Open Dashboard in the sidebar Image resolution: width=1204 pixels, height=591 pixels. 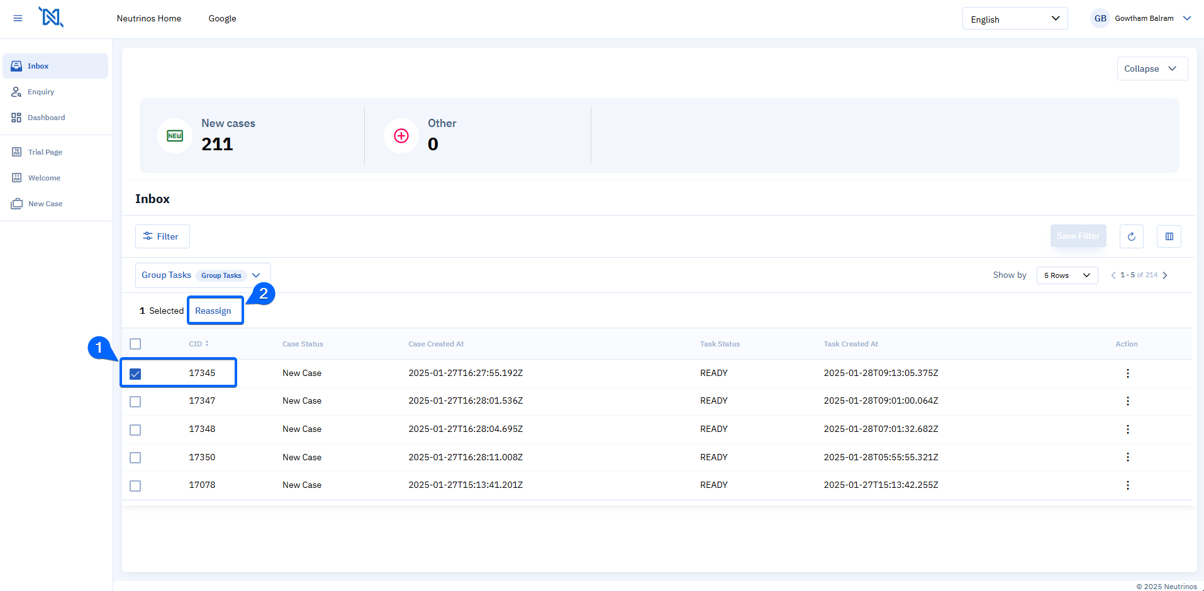click(46, 118)
